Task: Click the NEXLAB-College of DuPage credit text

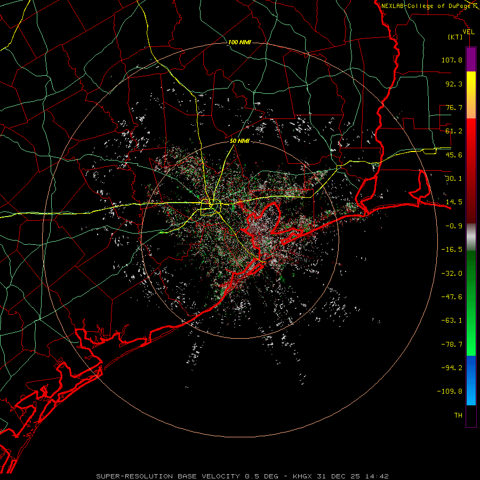Action: 426,6
